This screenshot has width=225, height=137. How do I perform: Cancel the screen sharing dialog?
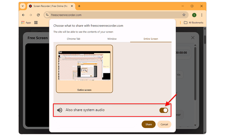(x=164, y=124)
